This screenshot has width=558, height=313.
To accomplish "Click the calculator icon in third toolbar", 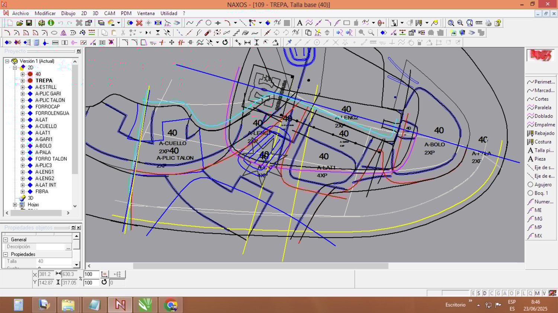I will [36, 42].
